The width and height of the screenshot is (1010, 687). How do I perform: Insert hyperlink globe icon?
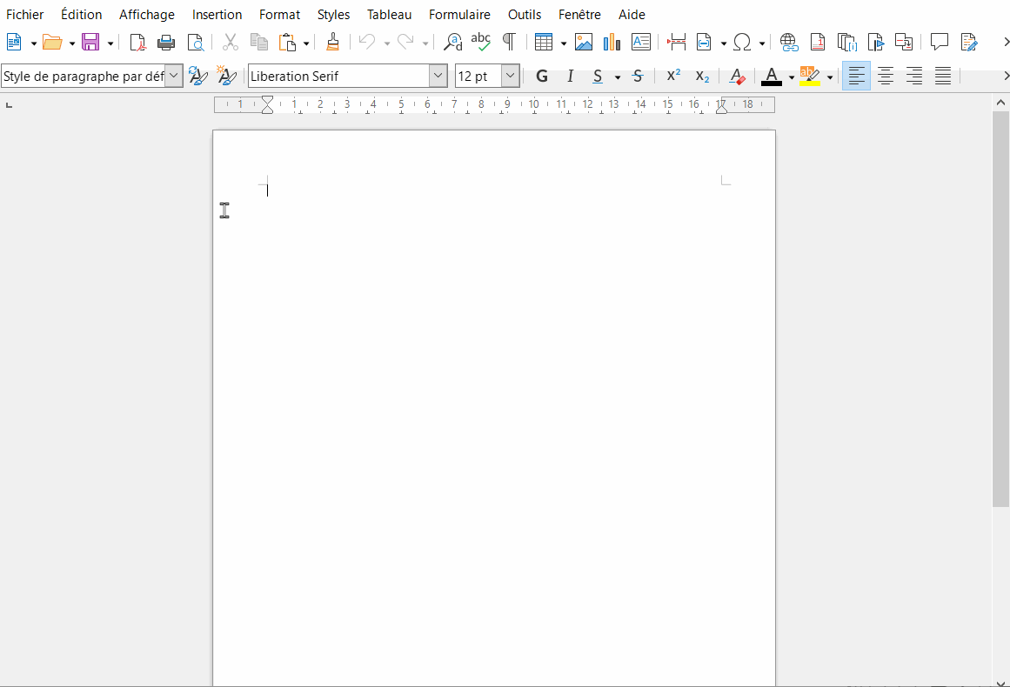[788, 43]
